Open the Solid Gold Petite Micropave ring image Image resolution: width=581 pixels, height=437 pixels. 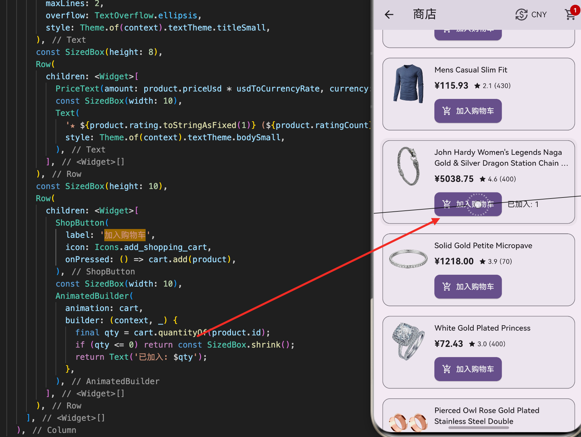(x=408, y=259)
